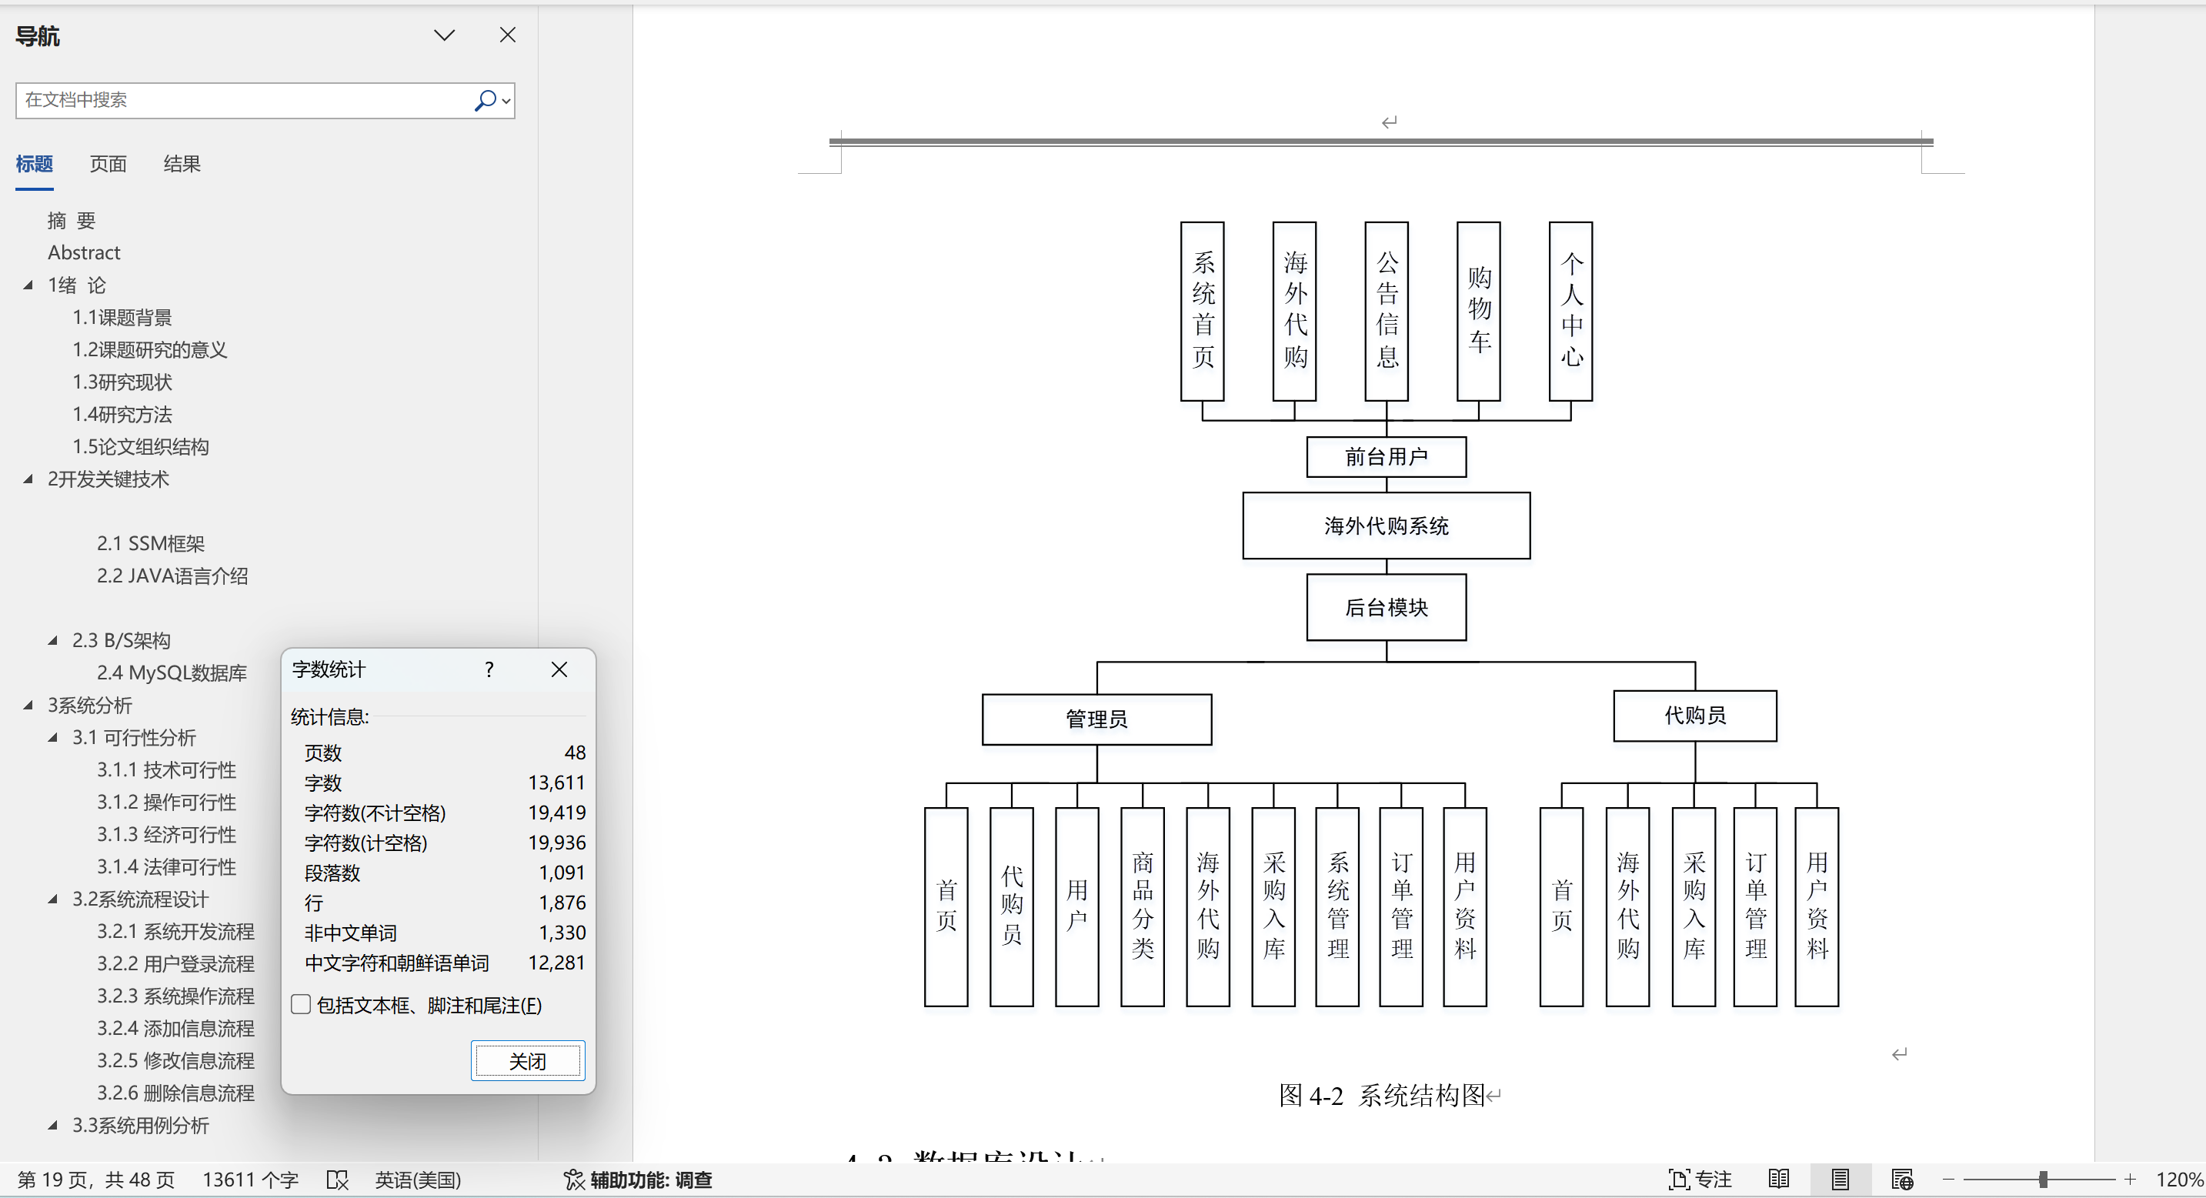Click the search magnifier icon
The width and height of the screenshot is (2206, 1198).
click(x=485, y=100)
